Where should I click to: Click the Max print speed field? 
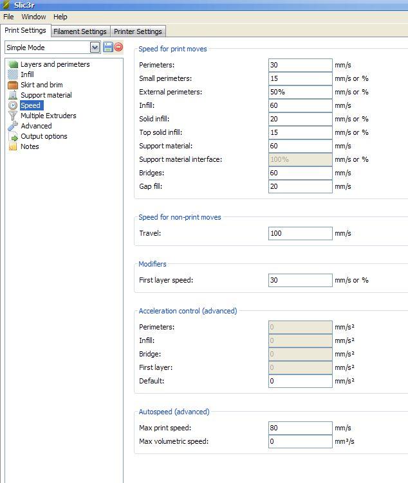[301, 428]
